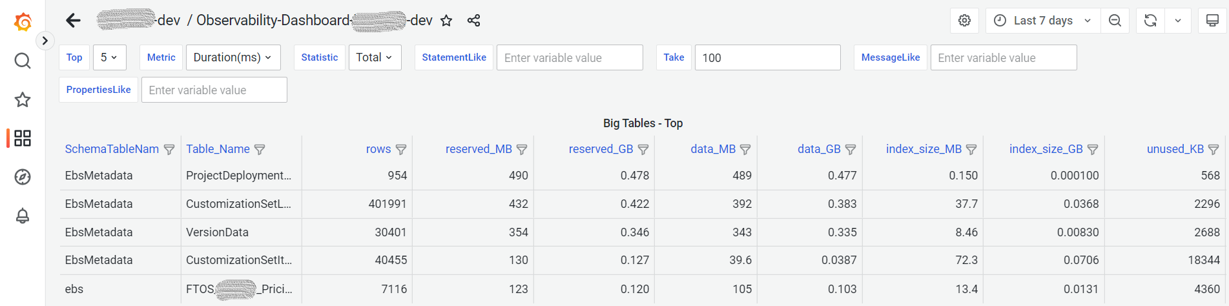The image size is (1229, 306).
Task: Open Last 7 days time picker
Action: click(x=1043, y=21)
